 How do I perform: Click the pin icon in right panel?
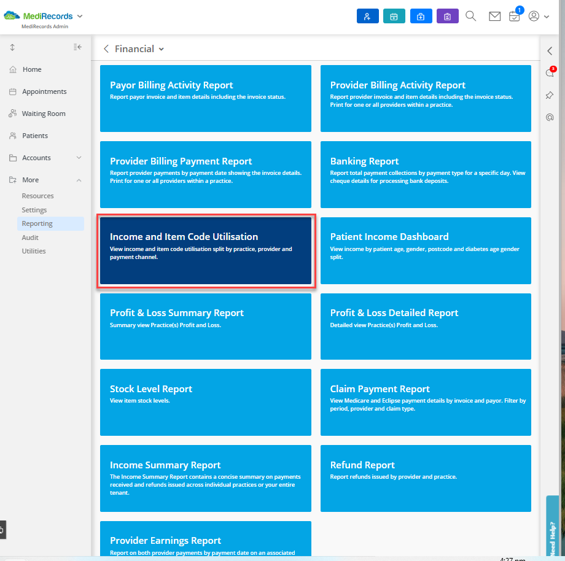tap(550, 95)
